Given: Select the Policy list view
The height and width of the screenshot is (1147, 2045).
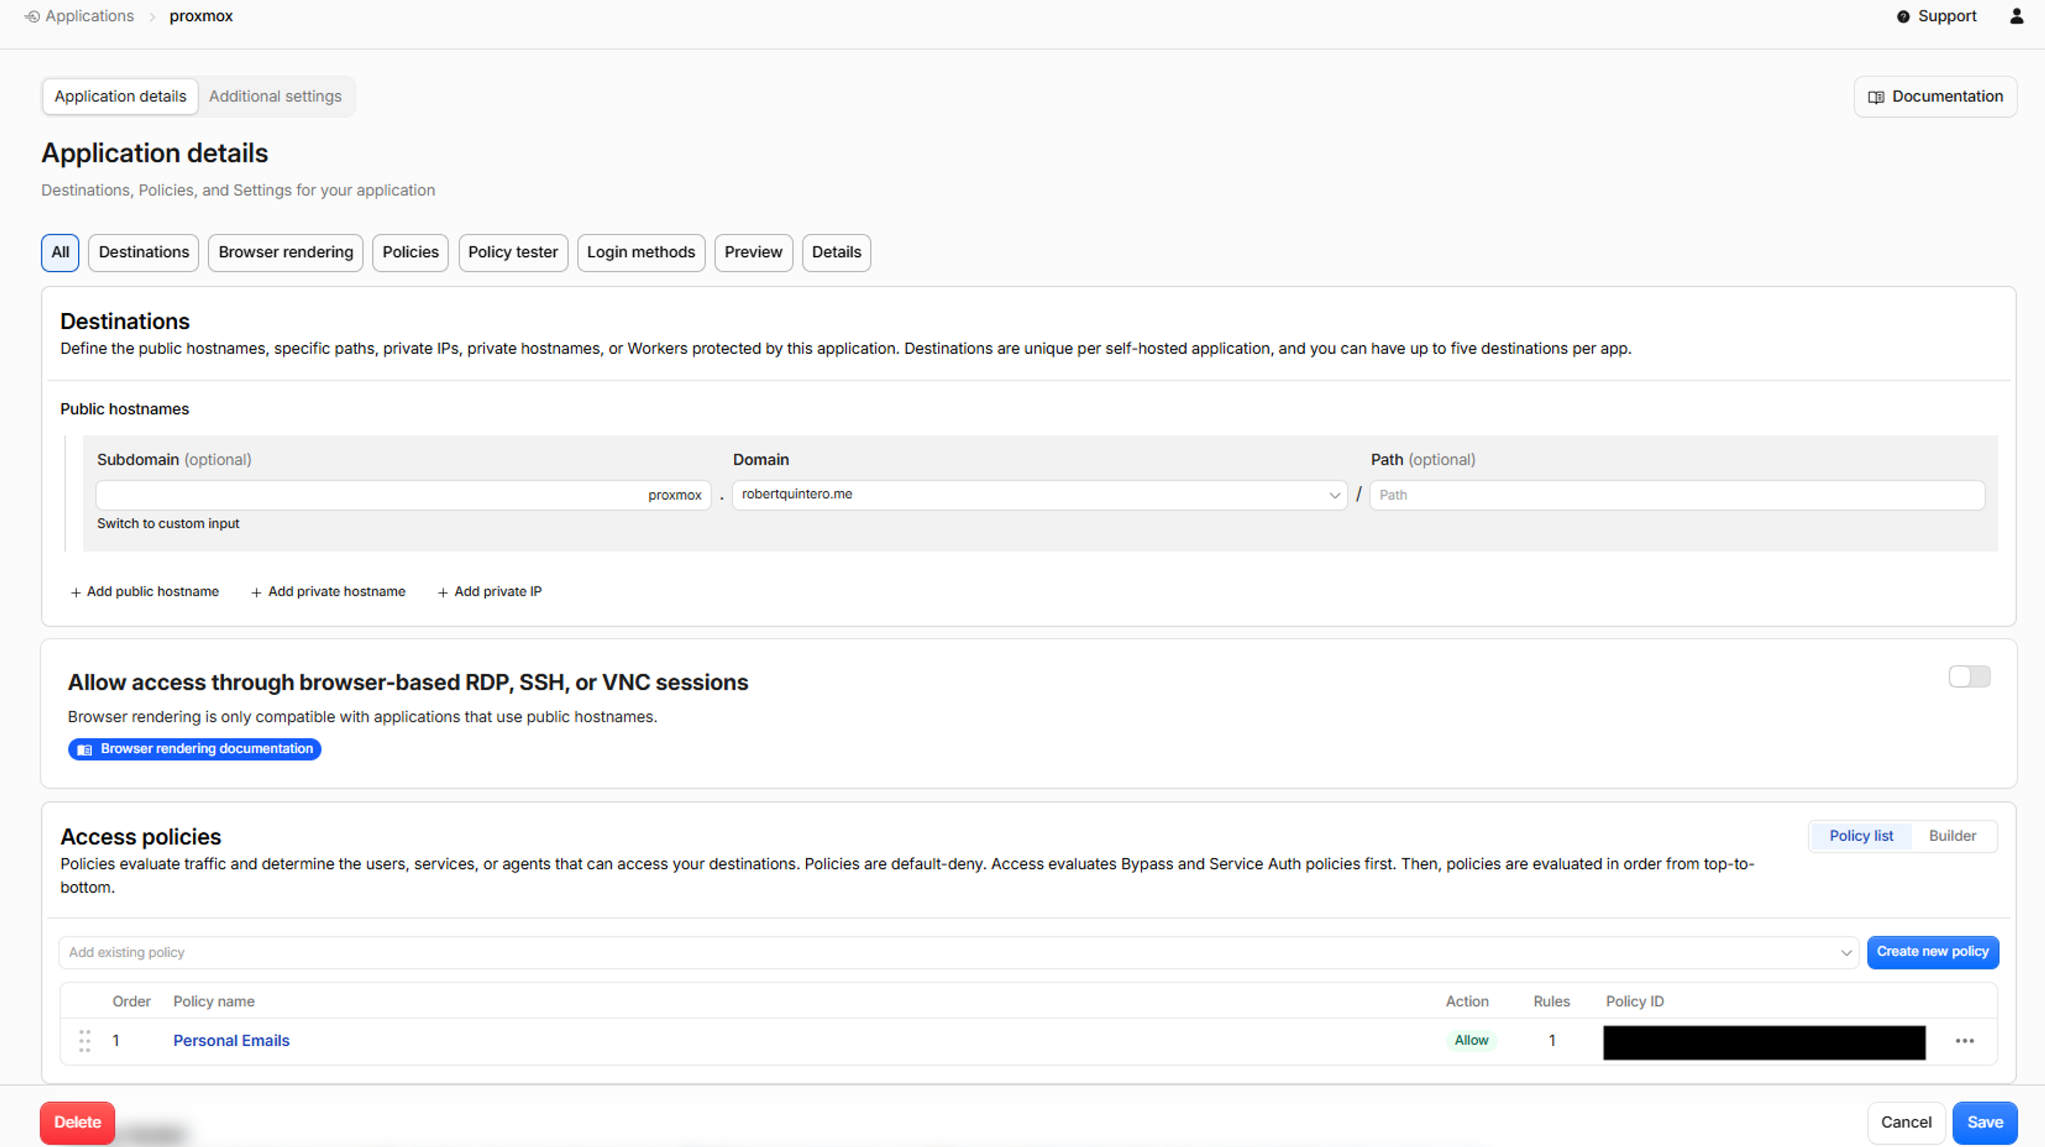Looking at the screenshot, I should 1861,836.
